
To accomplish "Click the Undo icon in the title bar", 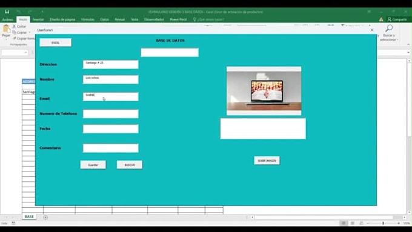I will click(18, 12).
